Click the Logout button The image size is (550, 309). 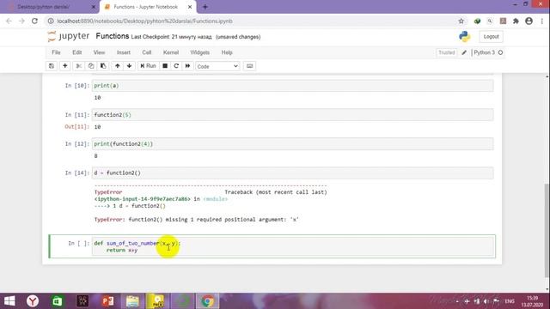point(491,36)
